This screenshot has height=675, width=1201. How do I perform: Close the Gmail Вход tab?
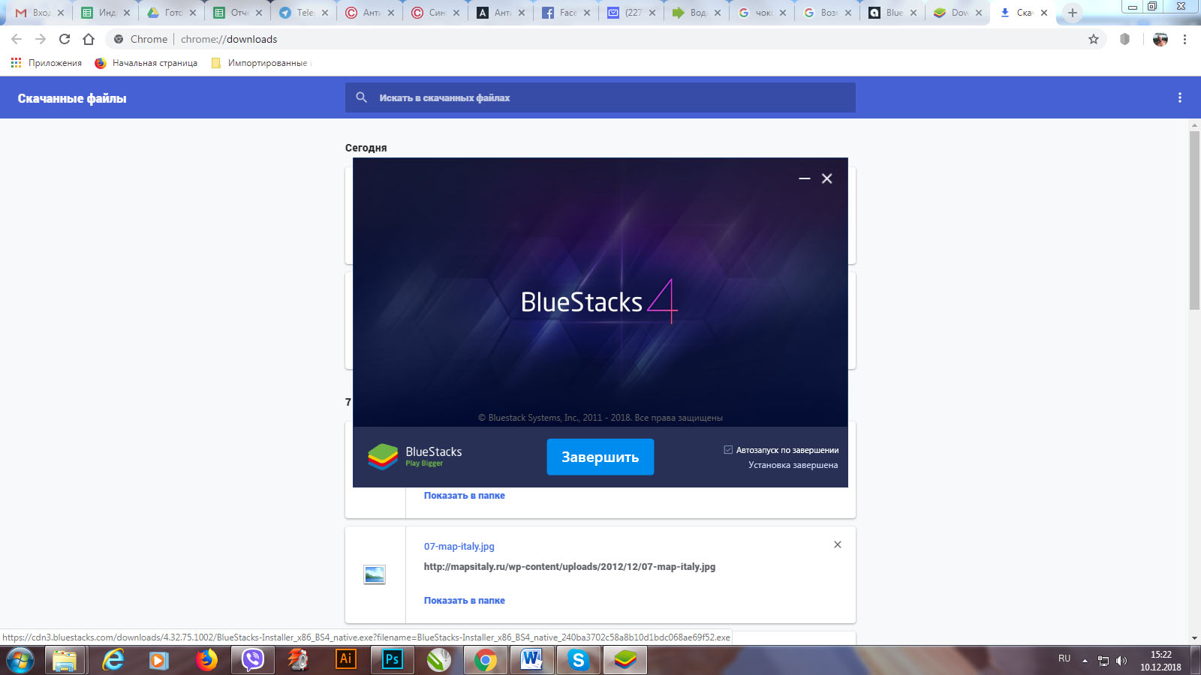pyautogui.click(x=61, y=13)
